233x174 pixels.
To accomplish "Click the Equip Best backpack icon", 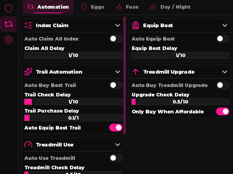I will [136, 25].
